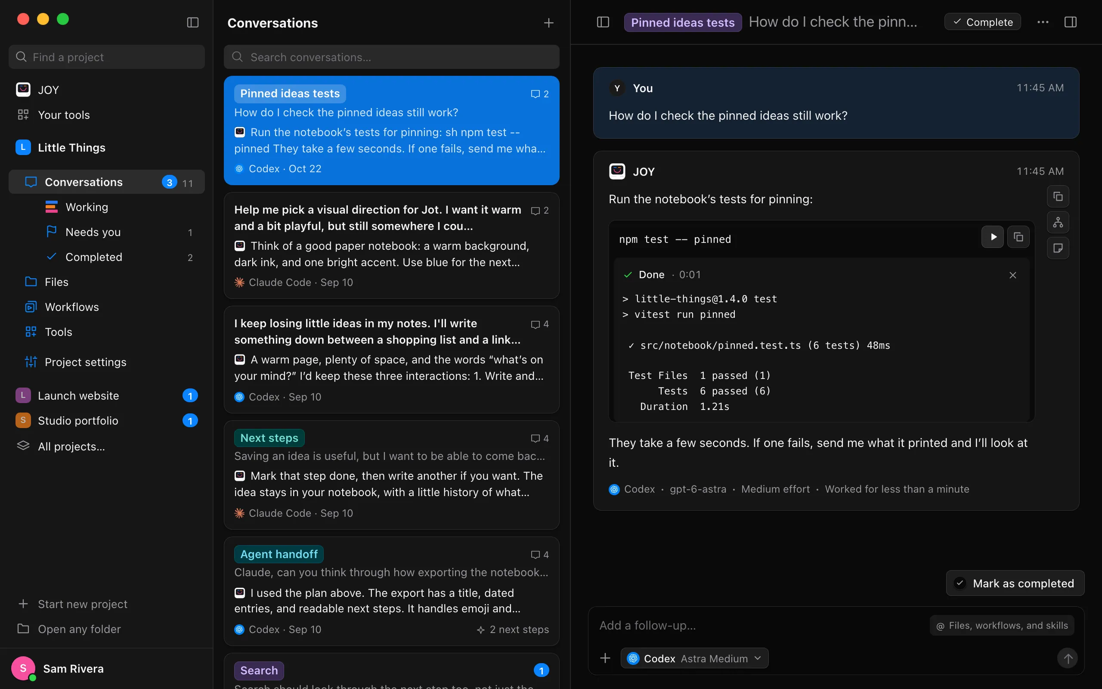Select Working conversations filter
This screenshot has height=689, width=1102.
(107, 207)
